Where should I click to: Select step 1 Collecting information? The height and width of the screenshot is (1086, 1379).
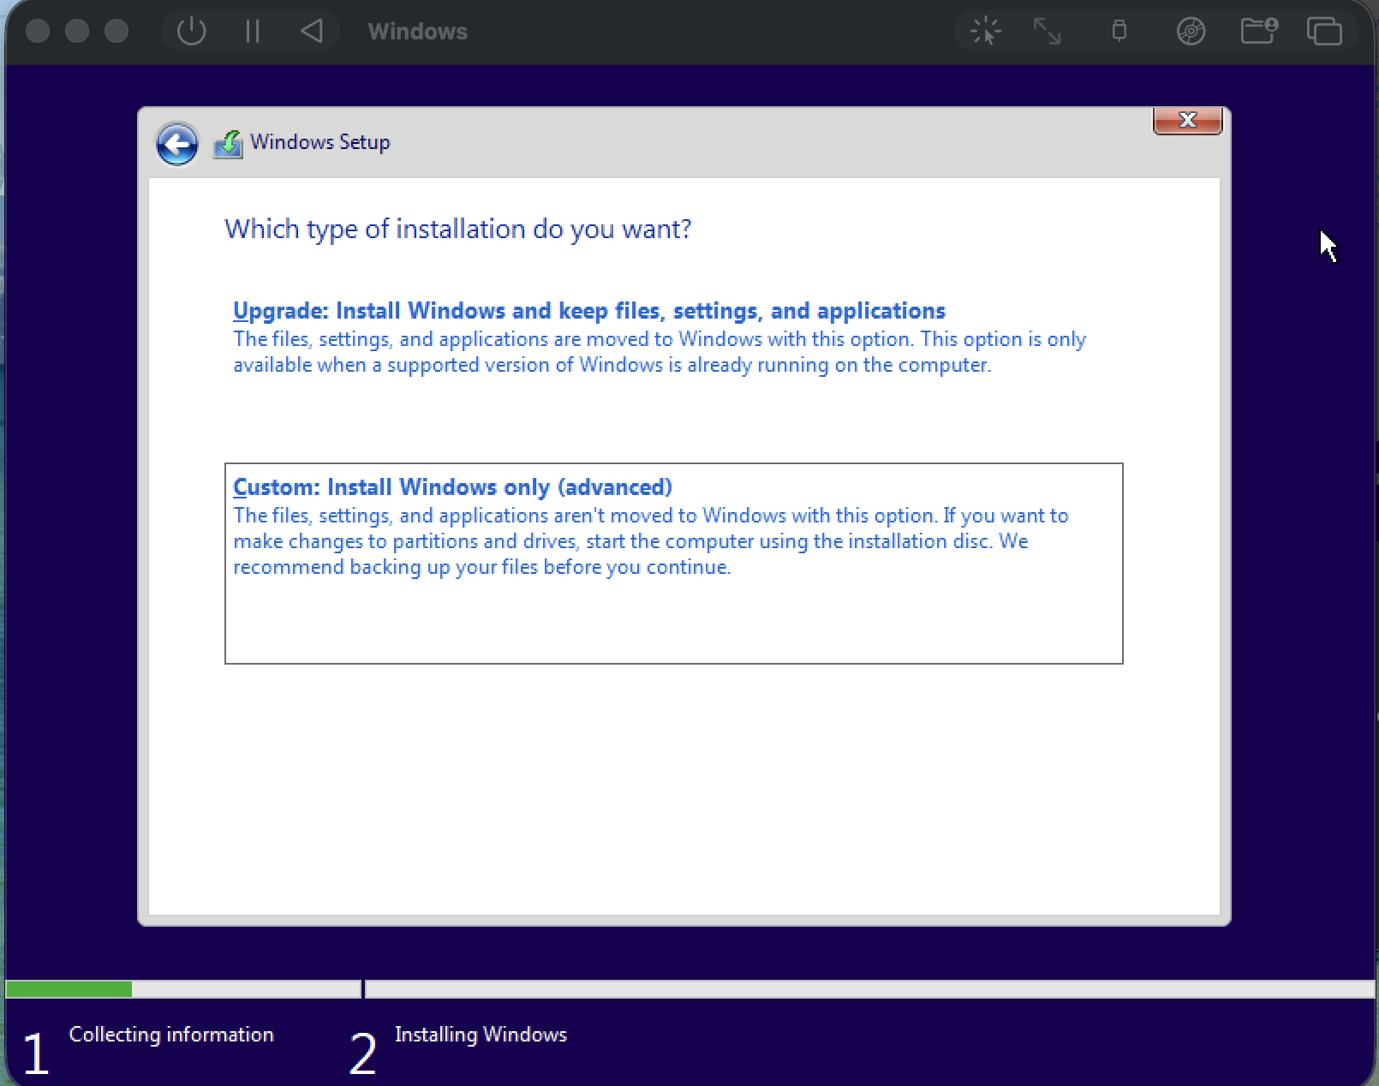[x=171, y=1034]
